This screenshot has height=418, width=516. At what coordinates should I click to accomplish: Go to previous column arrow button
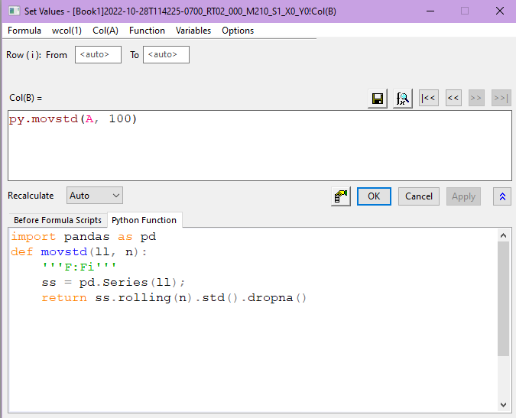(453, 99)
